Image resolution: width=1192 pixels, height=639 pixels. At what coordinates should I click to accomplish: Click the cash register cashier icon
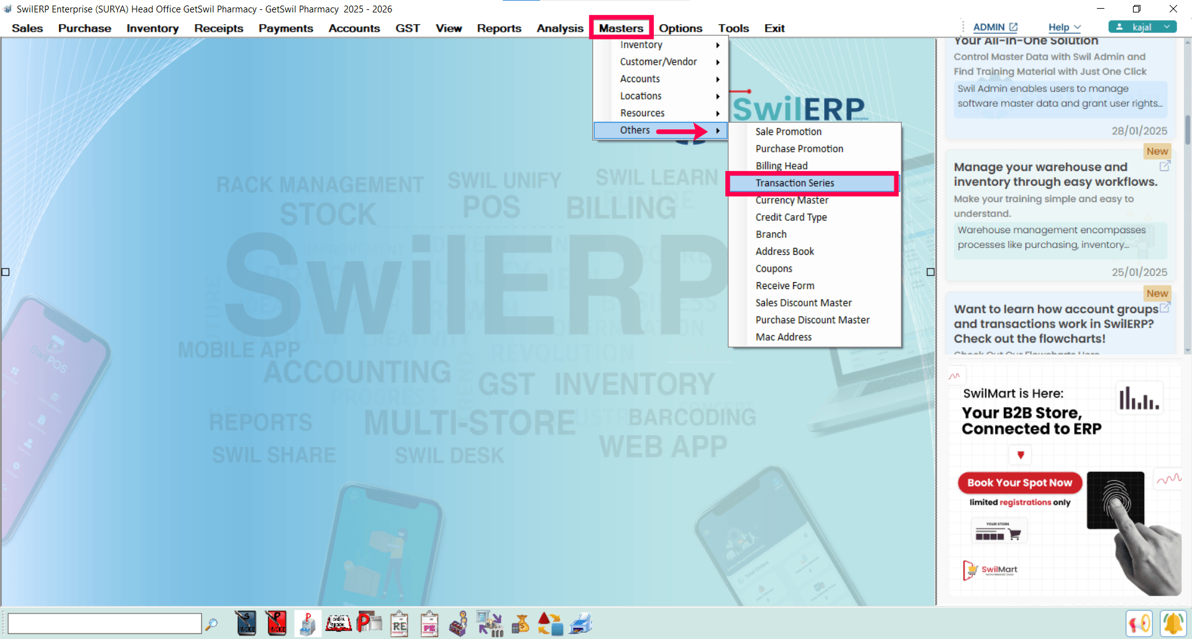[459, 623]
